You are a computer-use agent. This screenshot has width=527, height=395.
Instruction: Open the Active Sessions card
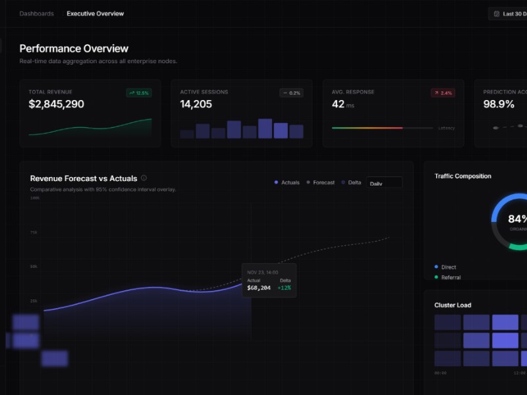click(242, 113)
